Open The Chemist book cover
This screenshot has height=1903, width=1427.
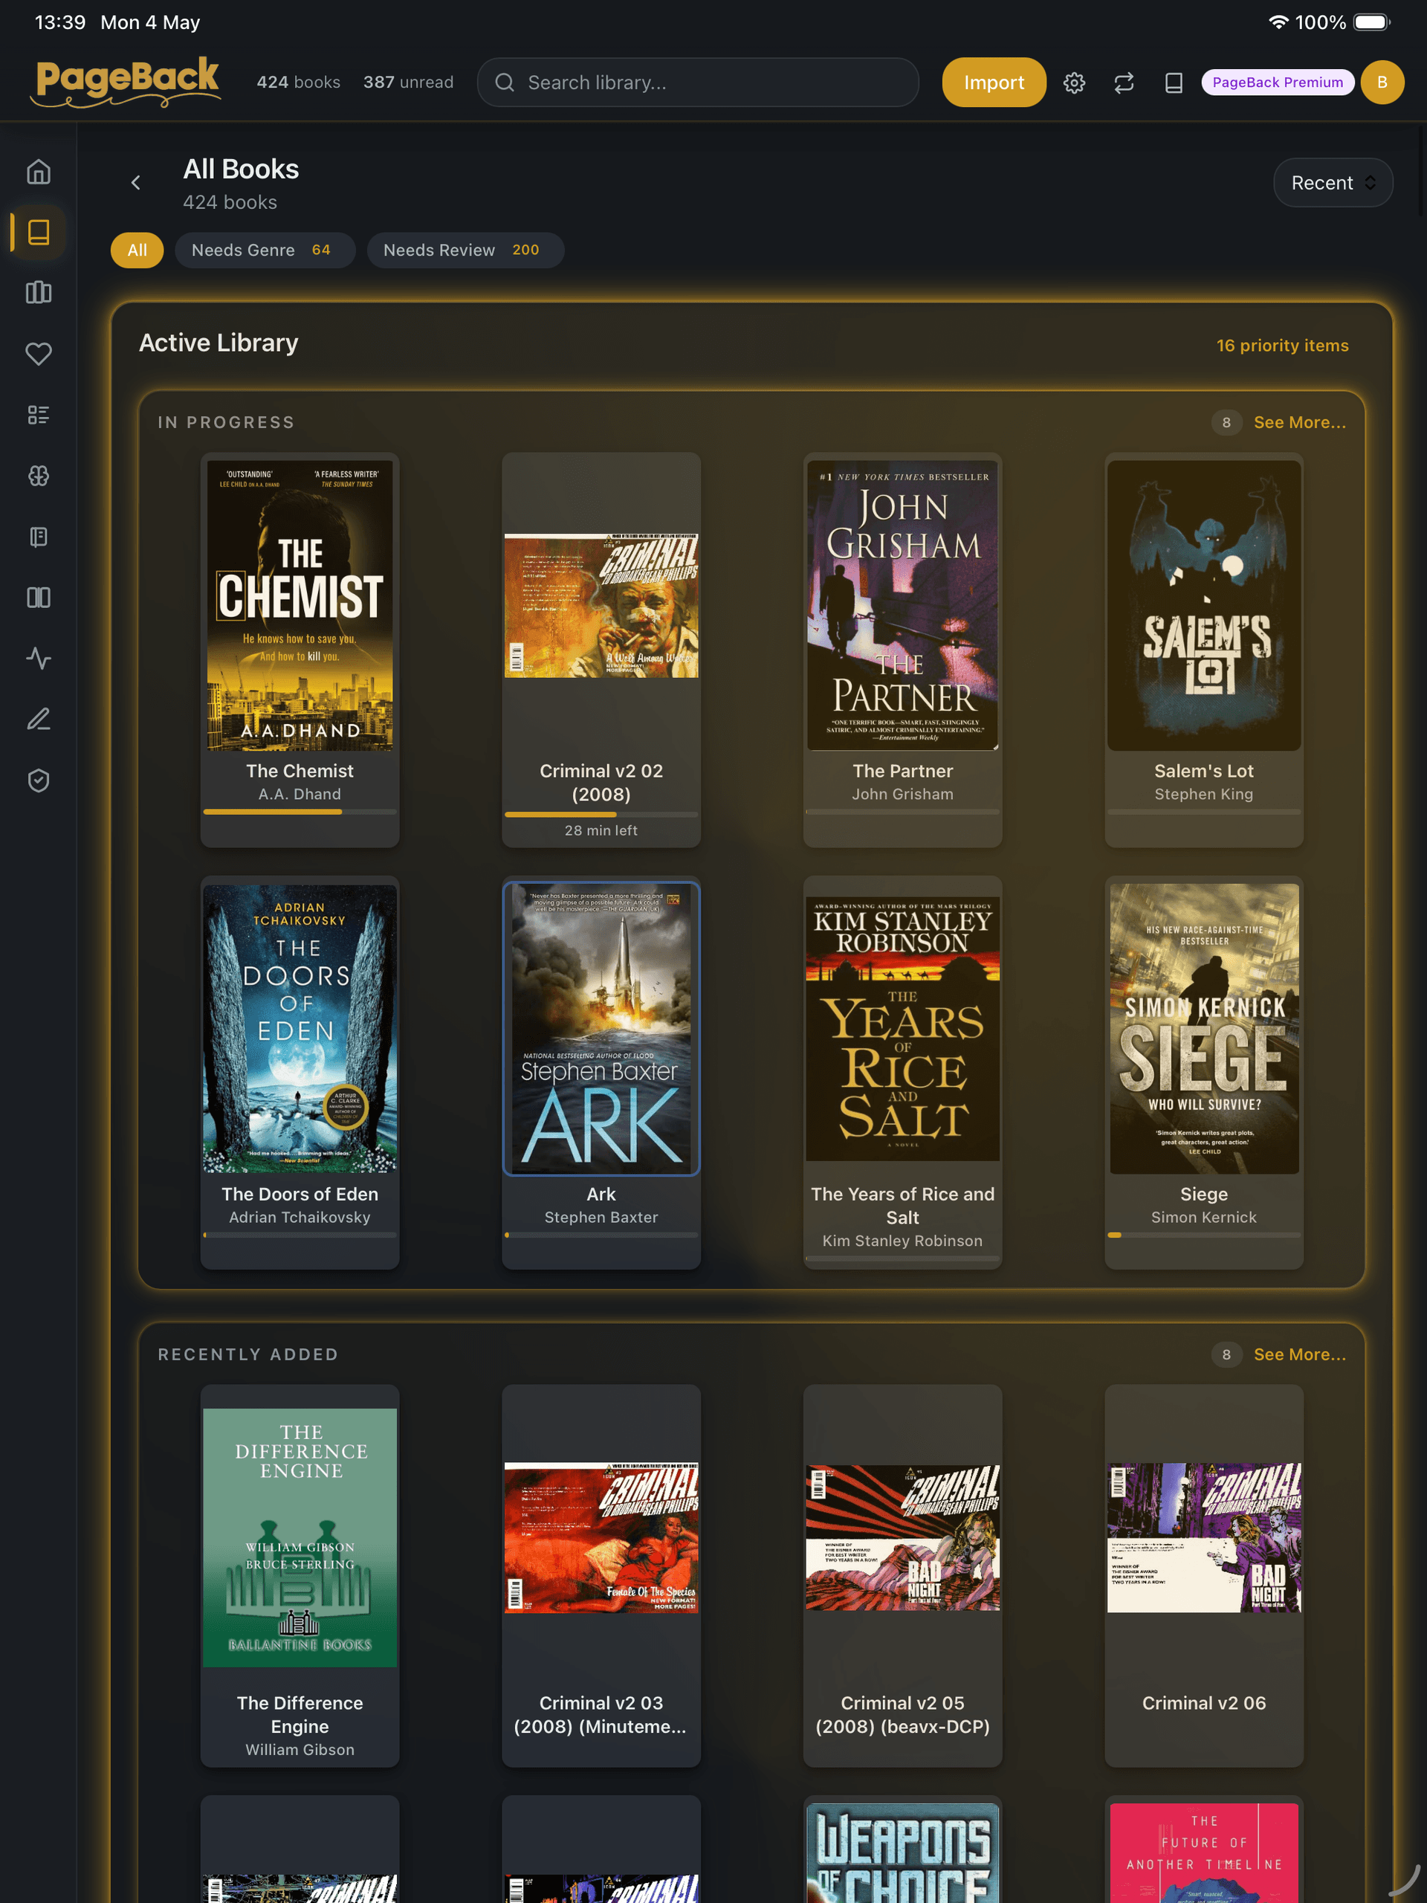coord(300,605)
